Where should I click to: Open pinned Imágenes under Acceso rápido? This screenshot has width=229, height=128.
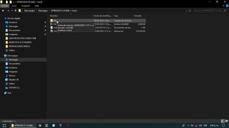(13, 34)
